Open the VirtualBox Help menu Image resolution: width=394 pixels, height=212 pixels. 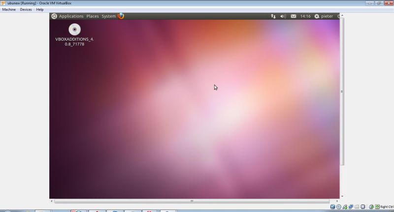click(40, 9)
